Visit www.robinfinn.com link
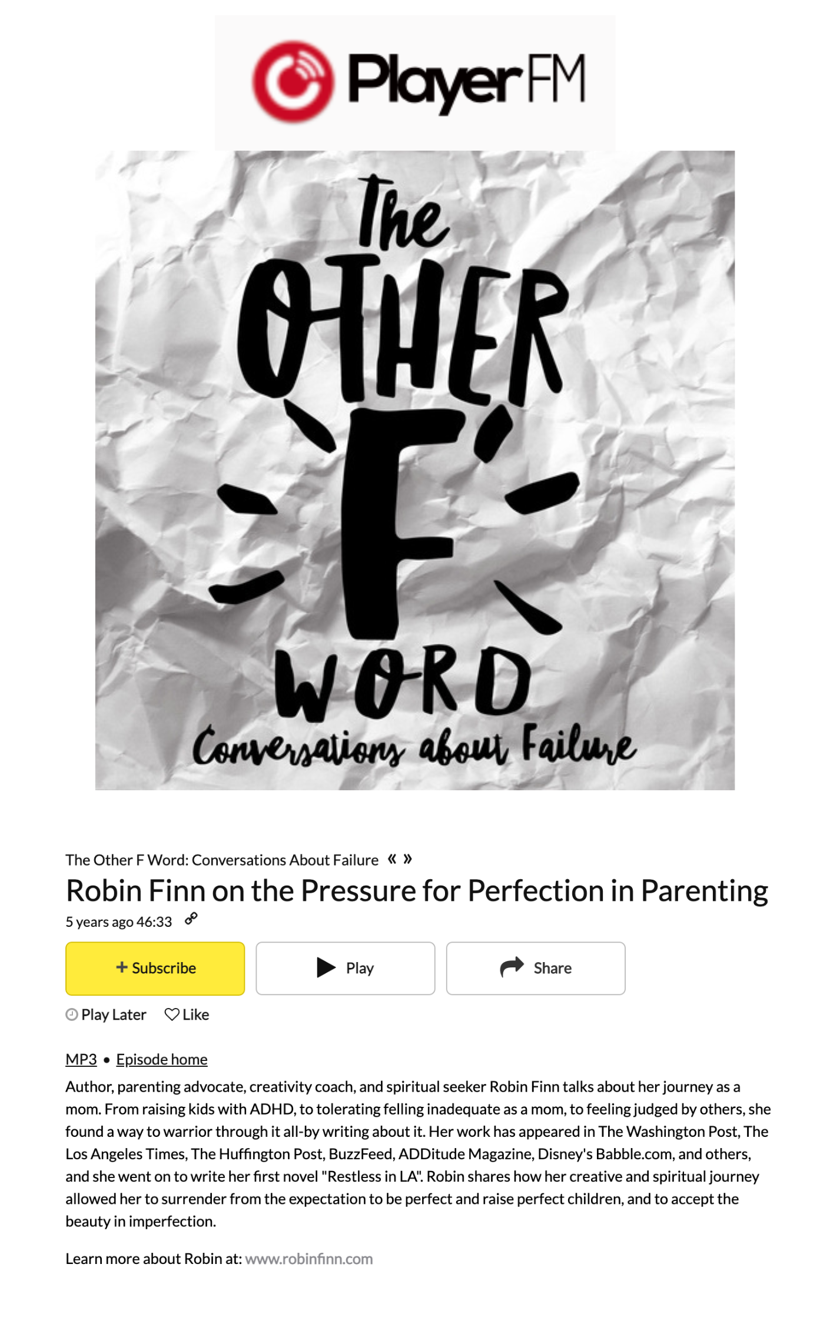The image size is (830, 1324). tap(309, 1259)
